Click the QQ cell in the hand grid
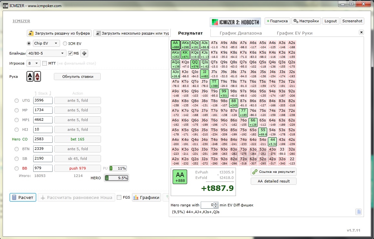Screen dimensions: 374x239 [x=195, y=64]
